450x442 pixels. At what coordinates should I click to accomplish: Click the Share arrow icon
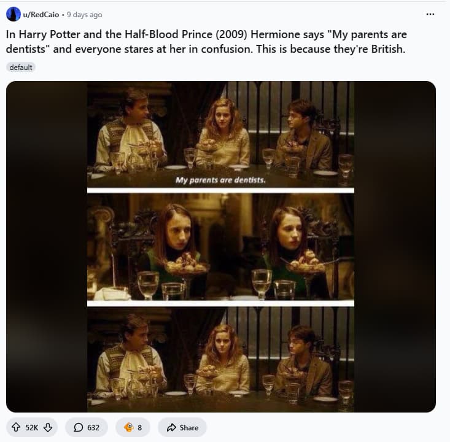(x=170, y=427)
